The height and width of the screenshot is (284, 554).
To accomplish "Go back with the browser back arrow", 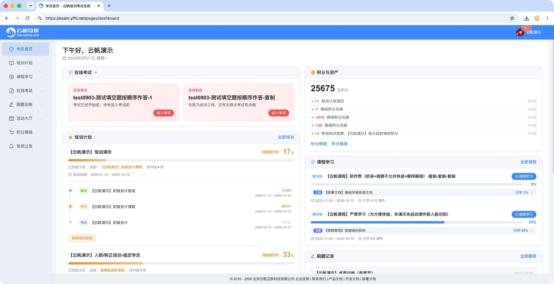I will point(7,18).
